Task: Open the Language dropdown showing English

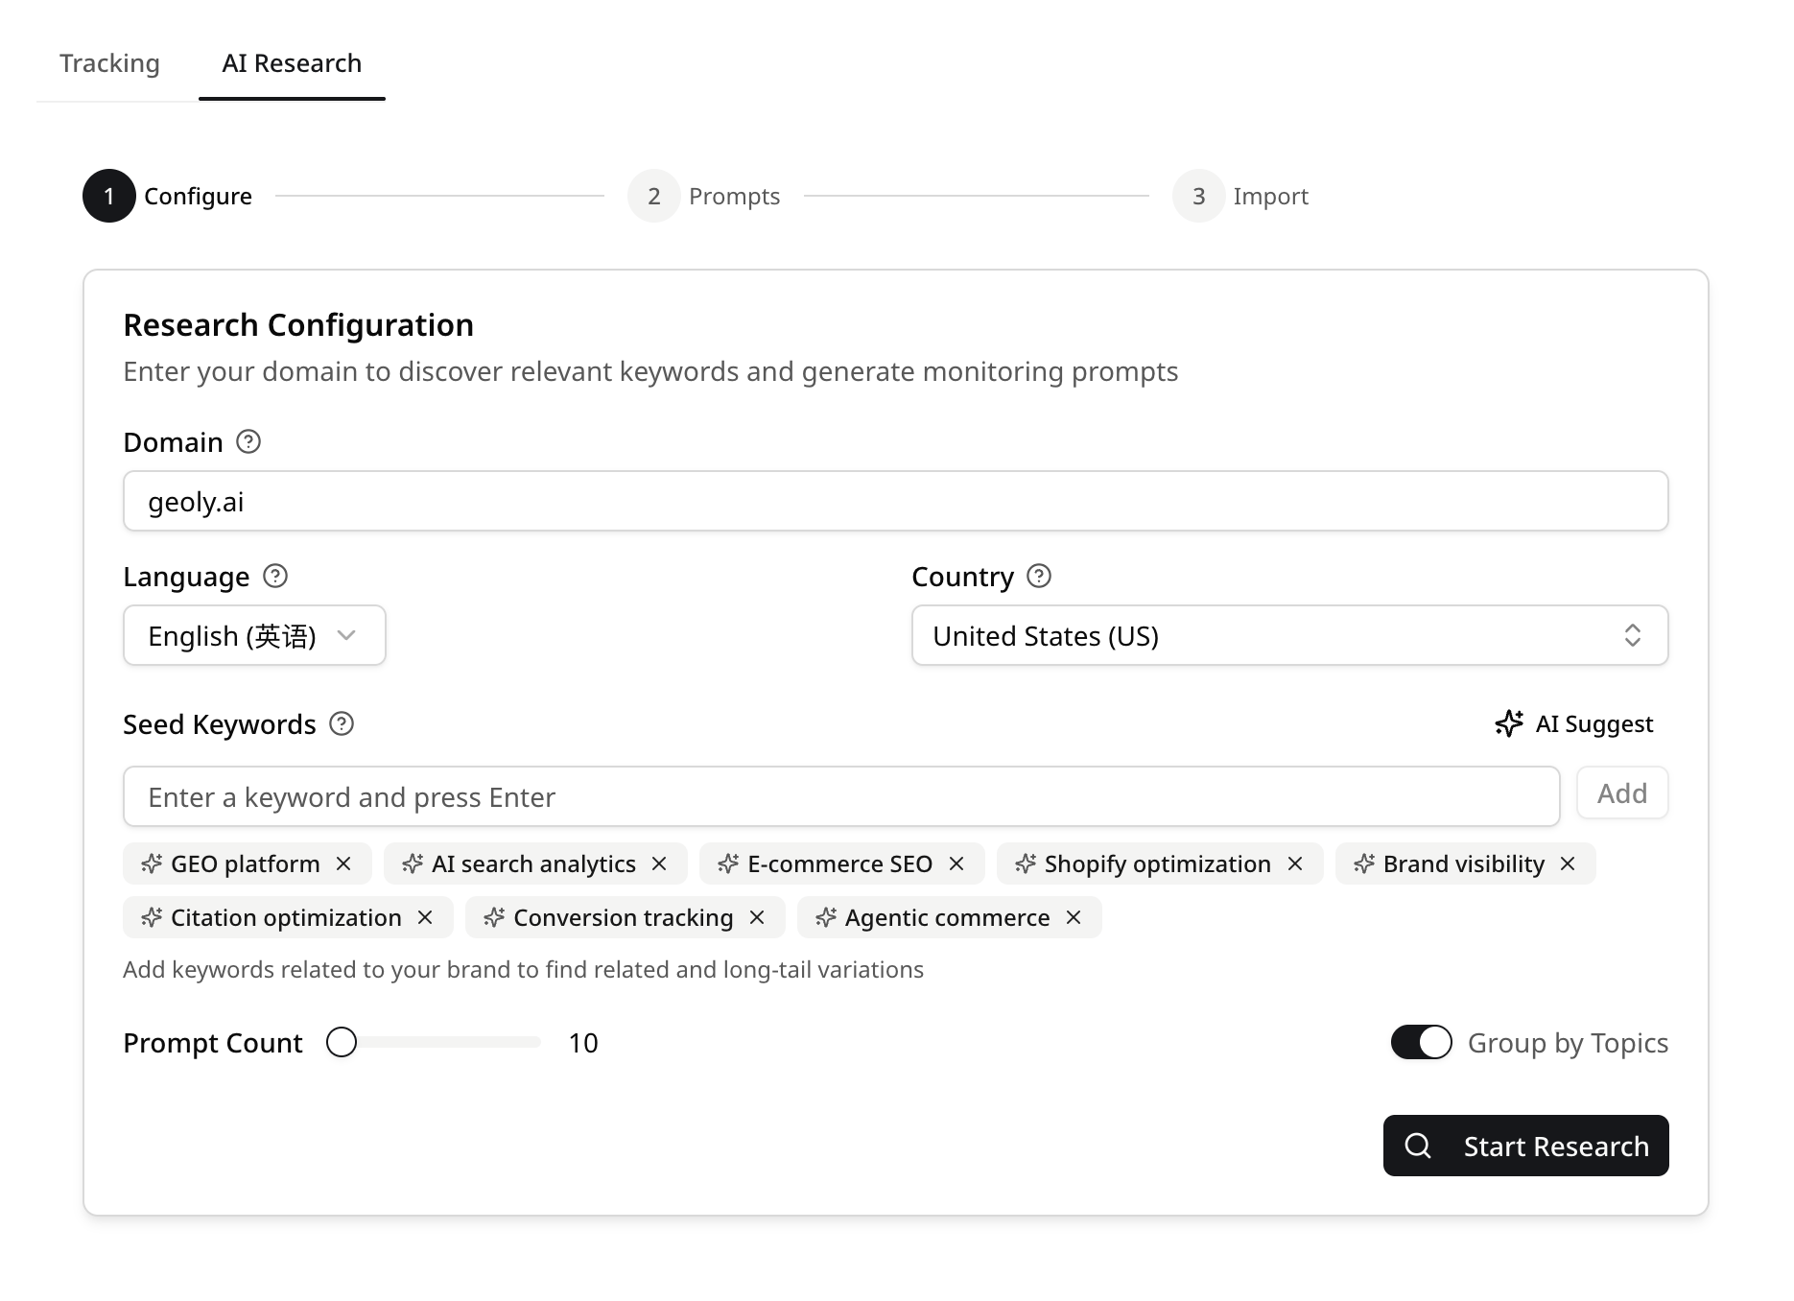Action: point(254,635)
